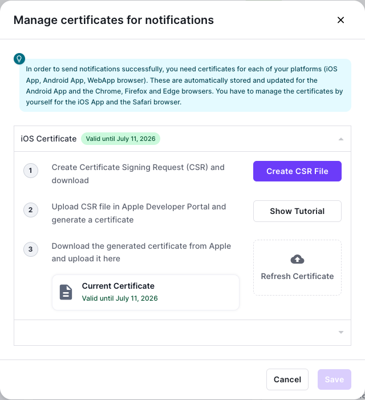Click the Save button
365x400 pixels.
pyautogui.click(x=334, y=379)
